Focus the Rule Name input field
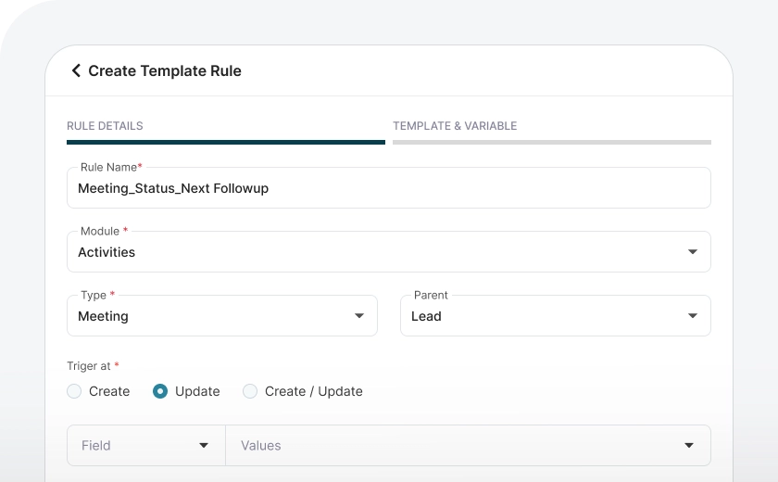 [x=389, y=188]
